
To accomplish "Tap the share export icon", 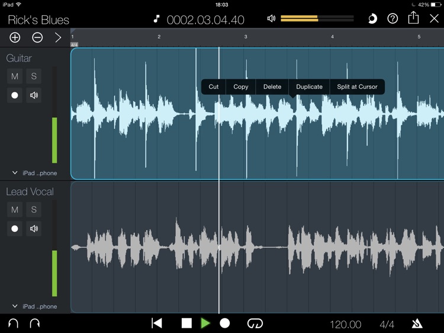I will (413, 18).
